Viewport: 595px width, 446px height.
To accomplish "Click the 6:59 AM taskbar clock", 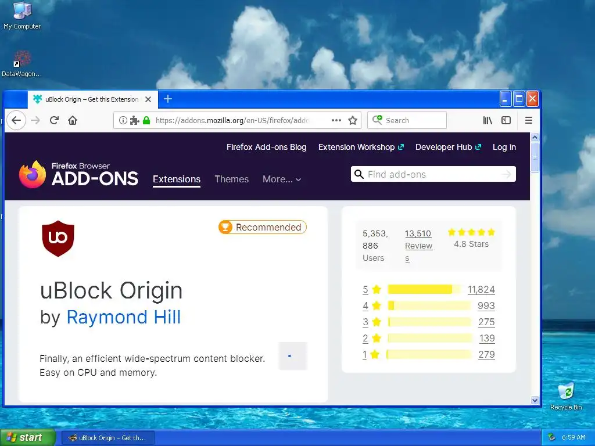I will click(574, 437).
